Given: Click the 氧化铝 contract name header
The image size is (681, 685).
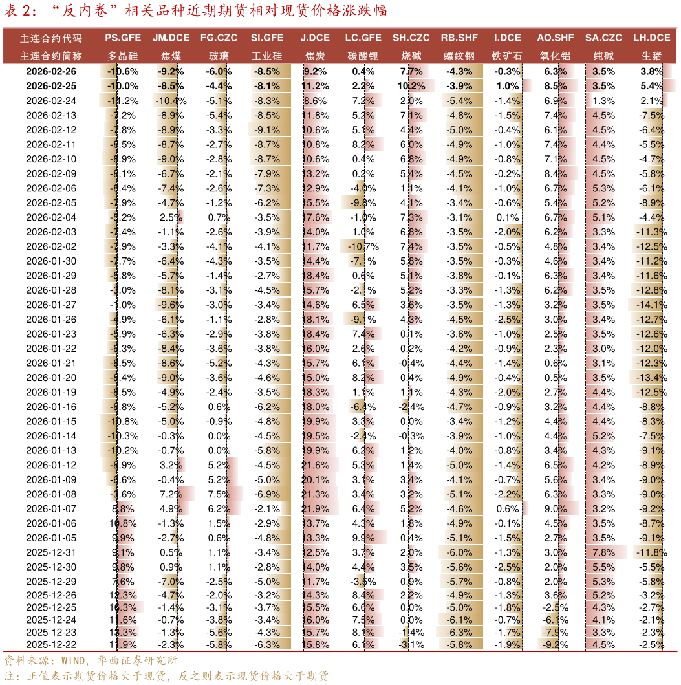Looking at the screenshot, I should tap(555, 56).
